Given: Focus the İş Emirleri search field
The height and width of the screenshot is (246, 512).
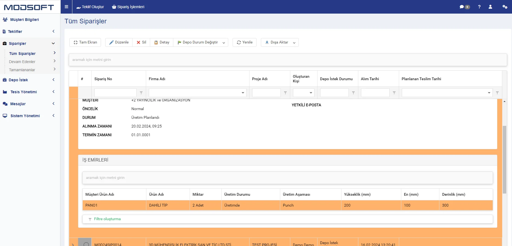Looking at the screenshot, I should tap(288, 178).
